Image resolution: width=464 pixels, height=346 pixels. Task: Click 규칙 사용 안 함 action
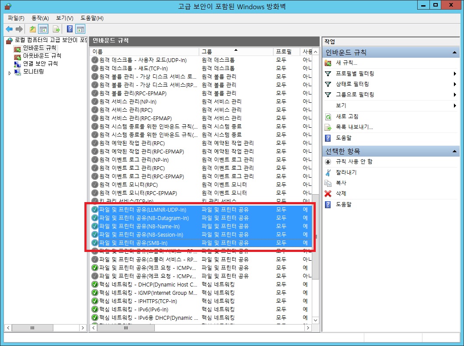(354, 161)
